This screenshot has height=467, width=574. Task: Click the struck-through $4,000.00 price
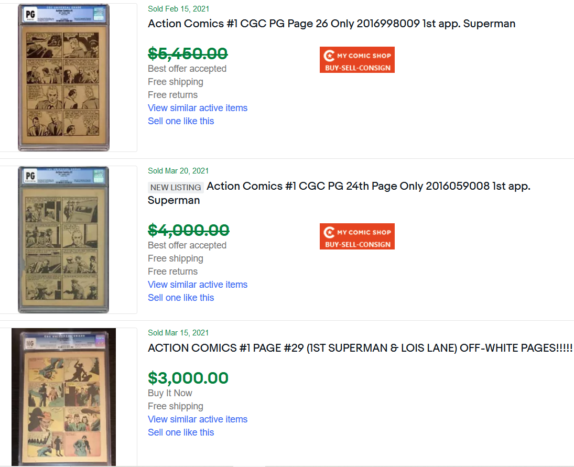(x=188, y=230)
